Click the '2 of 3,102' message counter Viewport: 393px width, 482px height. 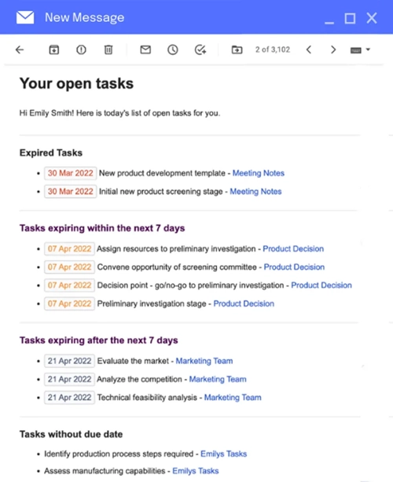click(273, 50)
